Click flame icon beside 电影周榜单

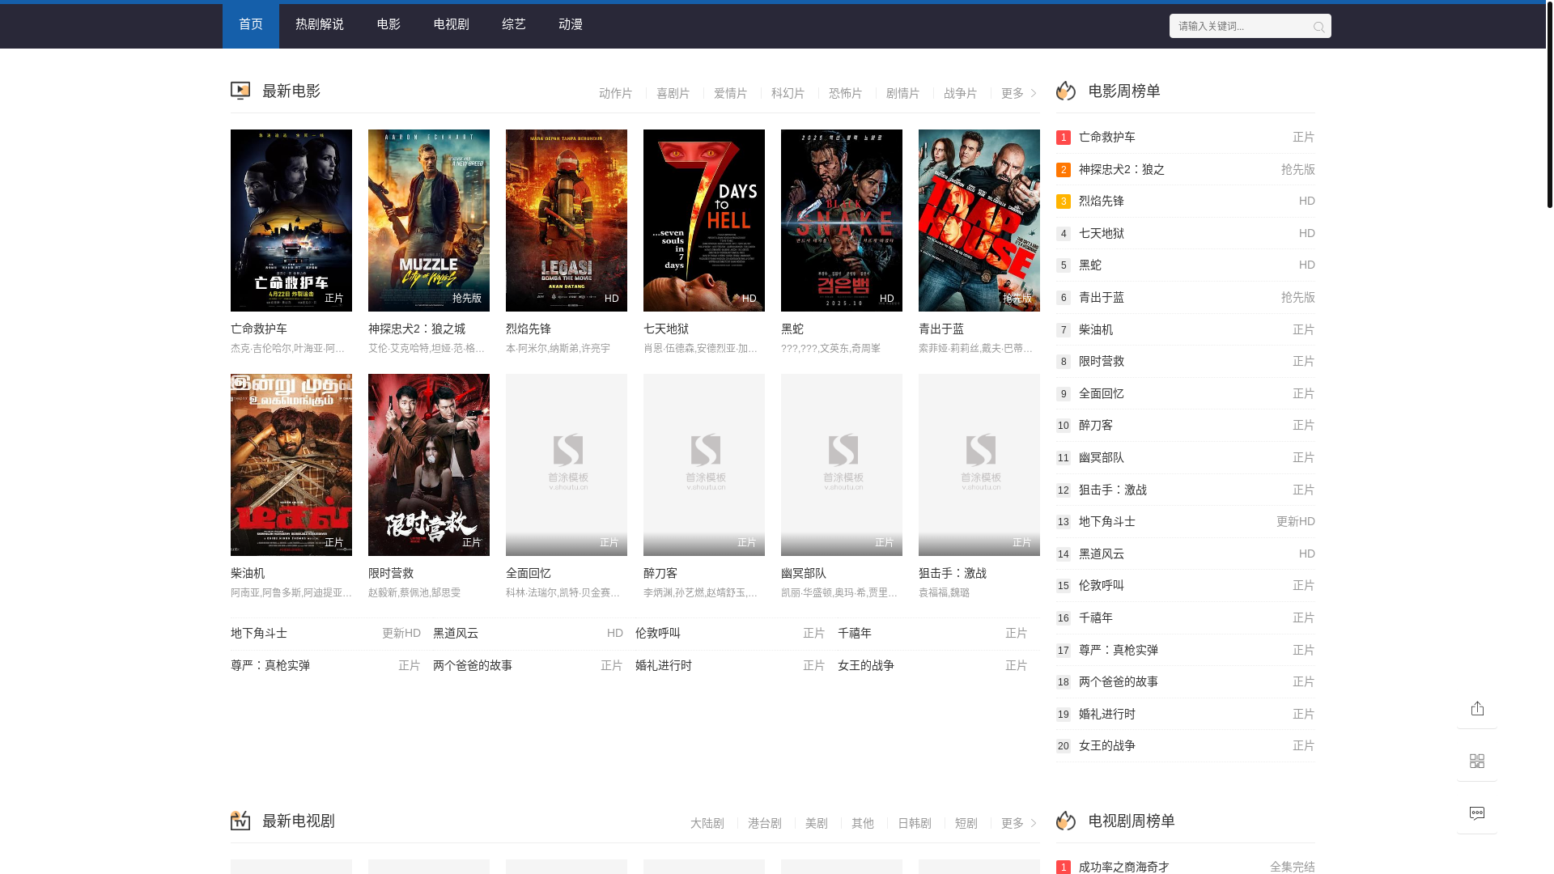1066,91
